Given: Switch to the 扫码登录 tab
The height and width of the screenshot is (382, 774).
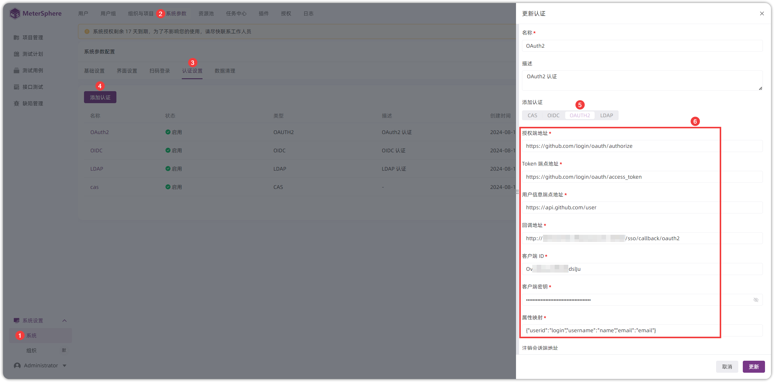Looking at the screenshot, I should click(160, 71).
